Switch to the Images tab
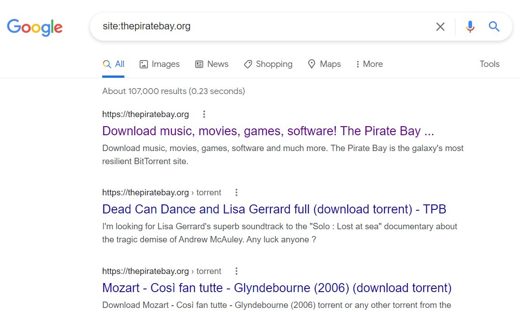 pyautogui.click(x=160, y=64)
